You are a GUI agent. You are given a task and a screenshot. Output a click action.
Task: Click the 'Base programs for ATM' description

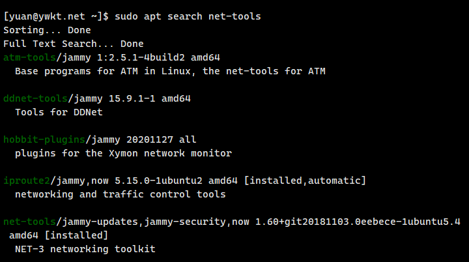pos(170,71)
